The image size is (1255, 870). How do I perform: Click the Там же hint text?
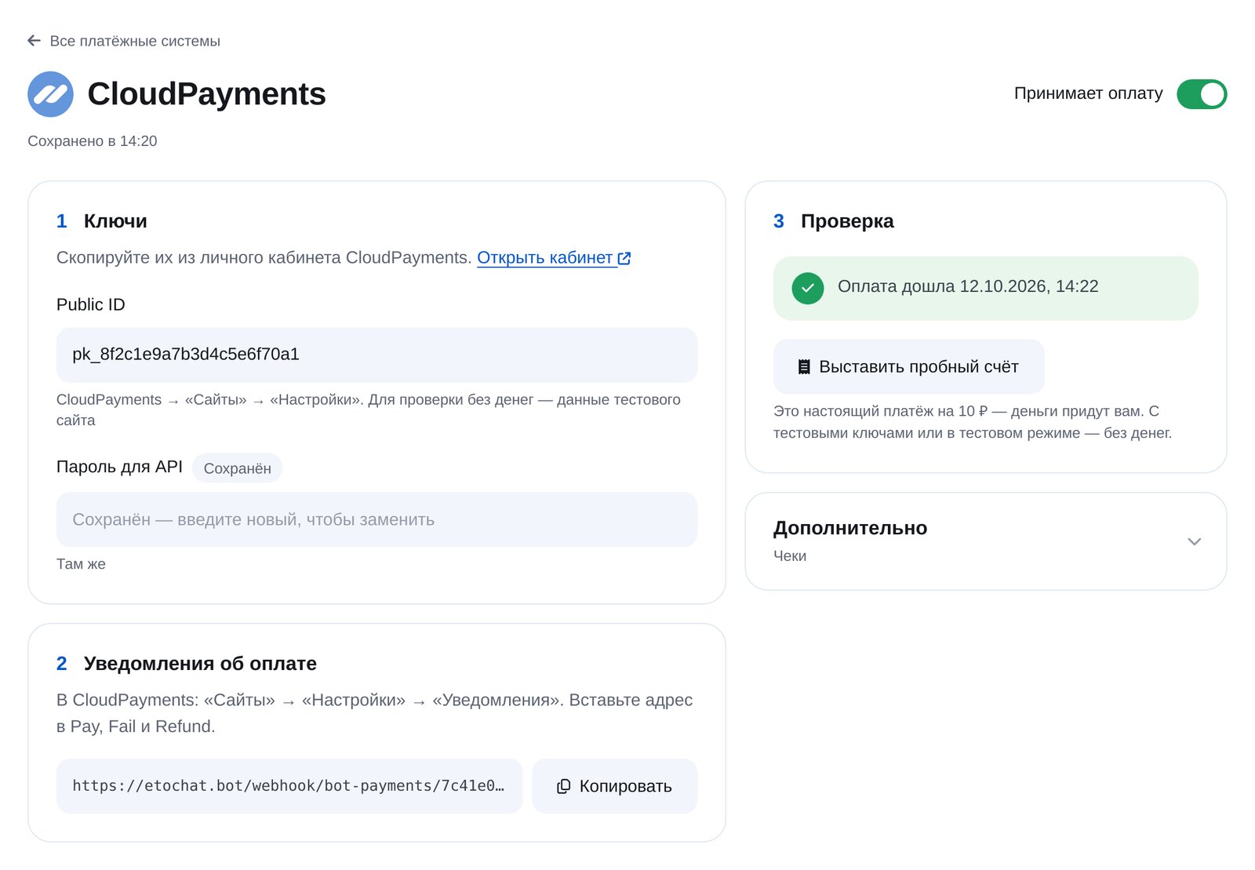point(81,564)
